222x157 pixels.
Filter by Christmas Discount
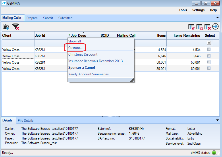click(83, 54)
